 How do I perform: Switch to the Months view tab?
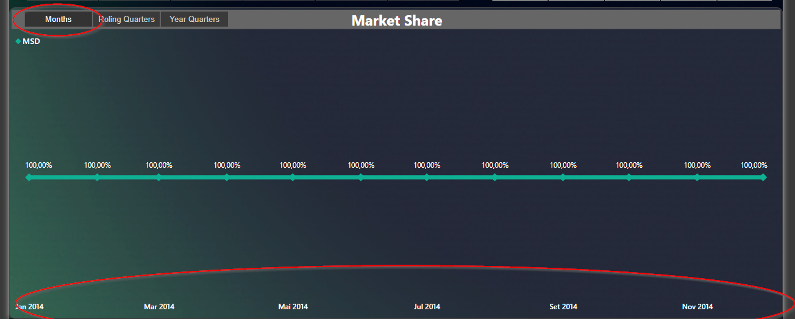(59, 20)
